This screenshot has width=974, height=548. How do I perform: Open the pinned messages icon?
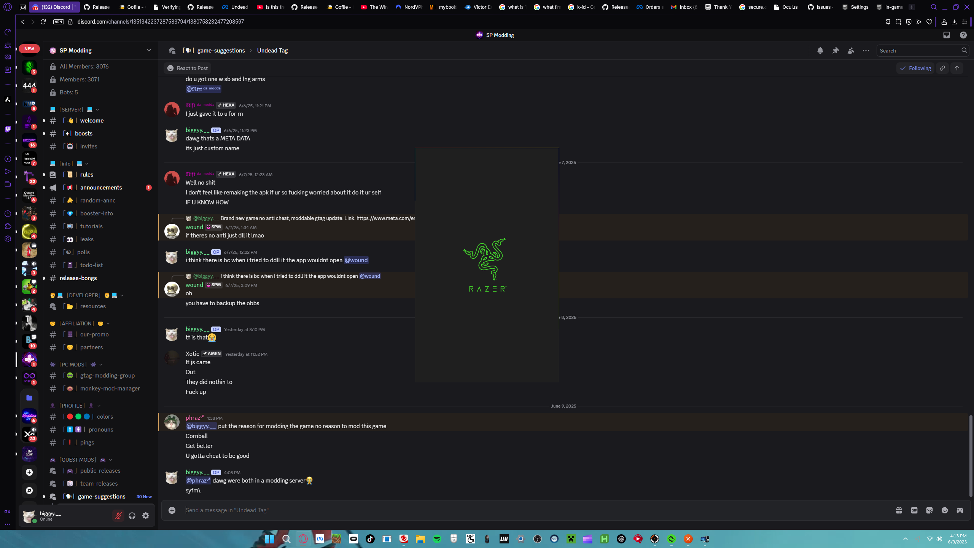[x=836, y=51]
